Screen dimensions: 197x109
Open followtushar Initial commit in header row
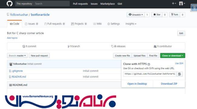coord(35,64)
